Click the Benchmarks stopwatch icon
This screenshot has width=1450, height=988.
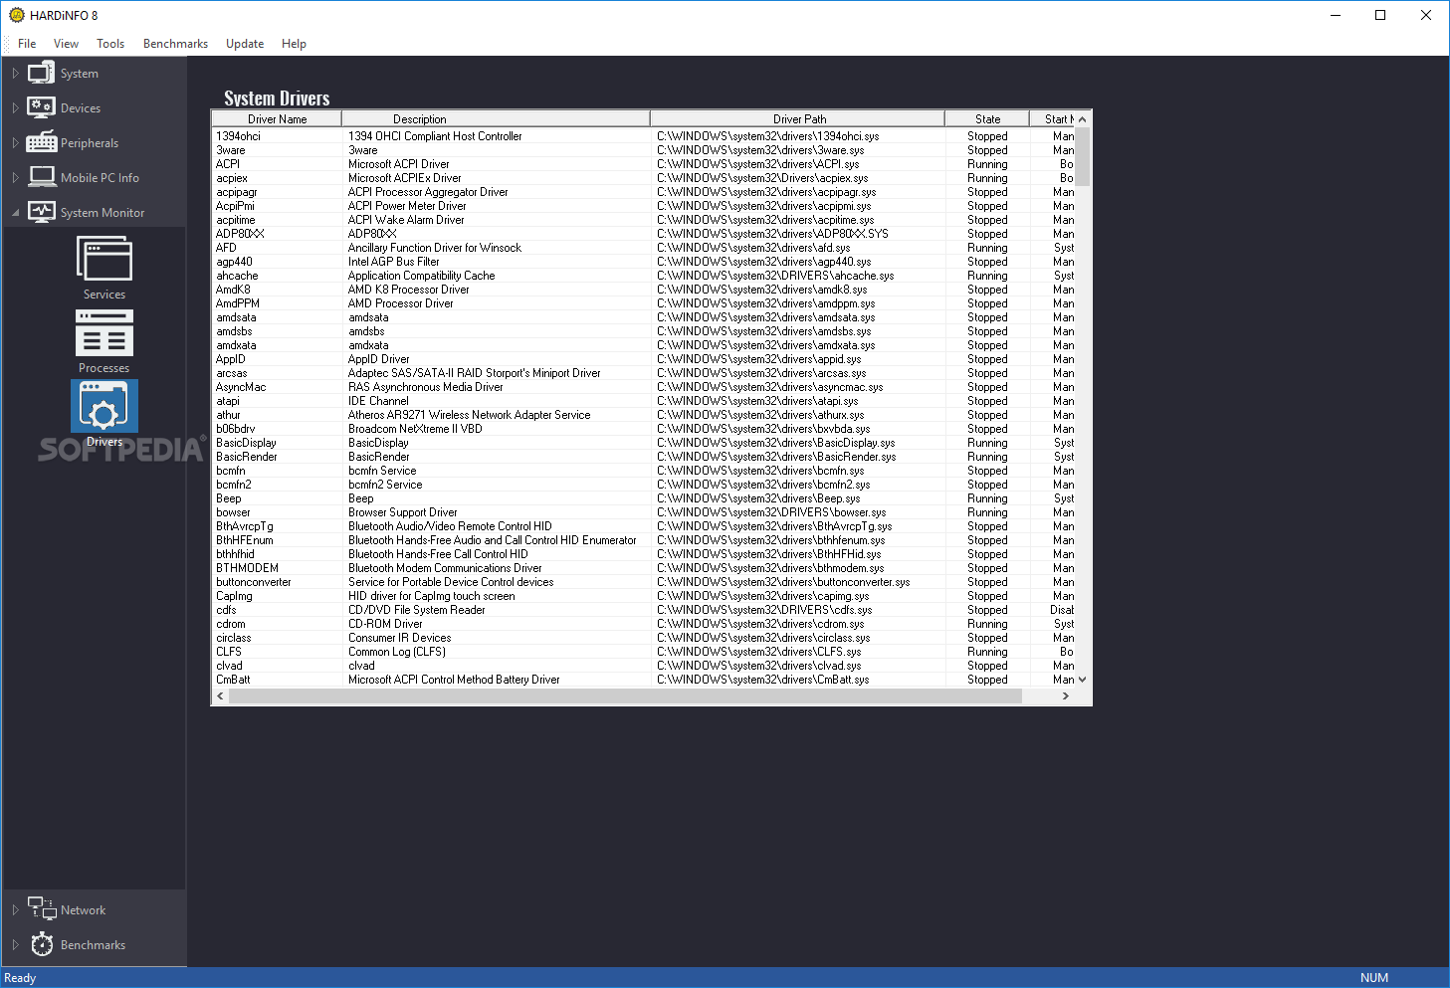(42, 944)
